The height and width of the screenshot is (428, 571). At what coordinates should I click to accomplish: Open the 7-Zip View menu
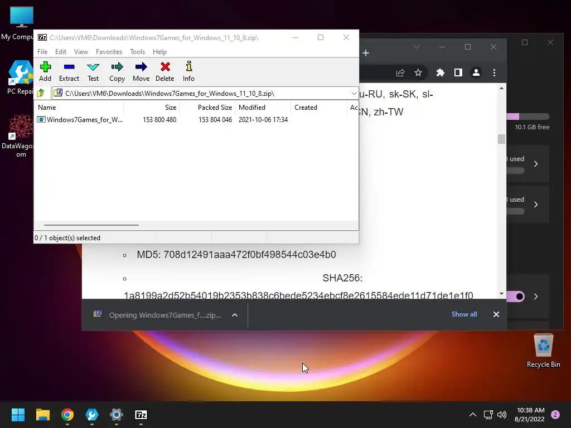pyautogui.click(x=81, y=52)
